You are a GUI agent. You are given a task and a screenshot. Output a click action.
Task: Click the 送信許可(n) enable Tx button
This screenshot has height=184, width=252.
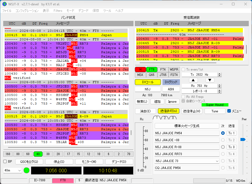click(168, 111)
